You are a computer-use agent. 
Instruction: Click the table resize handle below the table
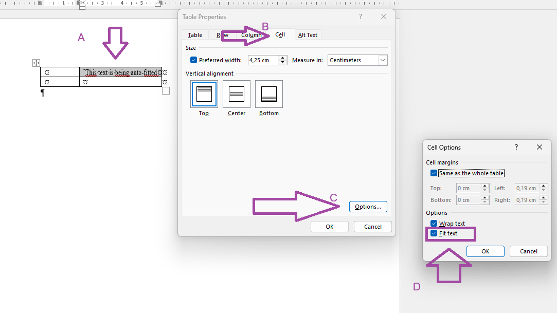point(166,90)
